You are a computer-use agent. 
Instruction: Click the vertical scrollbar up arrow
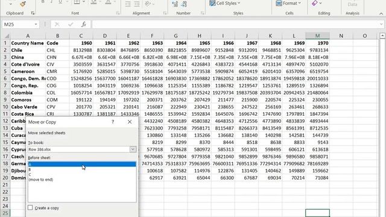(x=382, y=36)
